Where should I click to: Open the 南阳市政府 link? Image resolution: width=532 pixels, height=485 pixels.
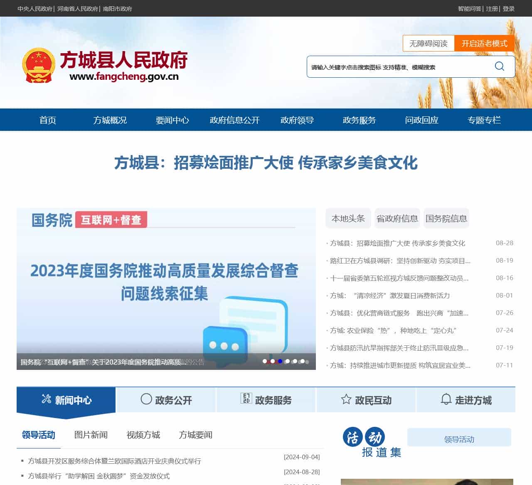118,9
